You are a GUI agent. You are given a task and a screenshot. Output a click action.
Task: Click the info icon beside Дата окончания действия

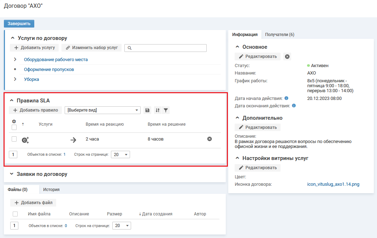click(294, 106)
